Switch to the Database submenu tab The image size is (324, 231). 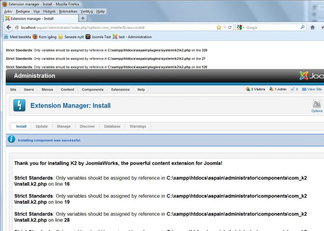[112, 126]
